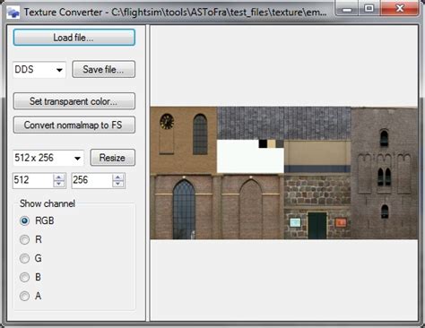Image resolution: width=425 pixels, height=328 pixels.
Task: Expand the 512 x 256 size dropdown
Action: click(x=48, y=158)
